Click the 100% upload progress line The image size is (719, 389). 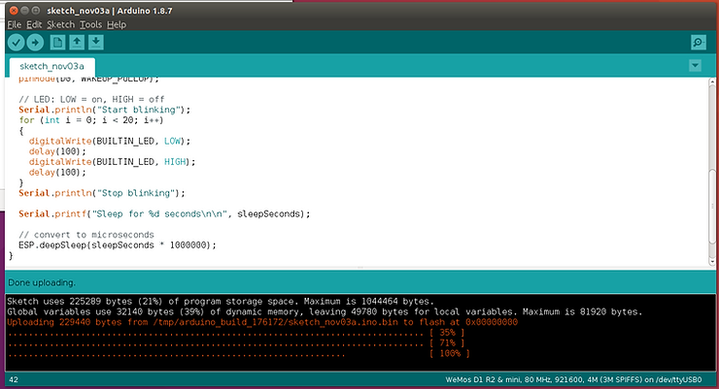click(x=238, y=354)
